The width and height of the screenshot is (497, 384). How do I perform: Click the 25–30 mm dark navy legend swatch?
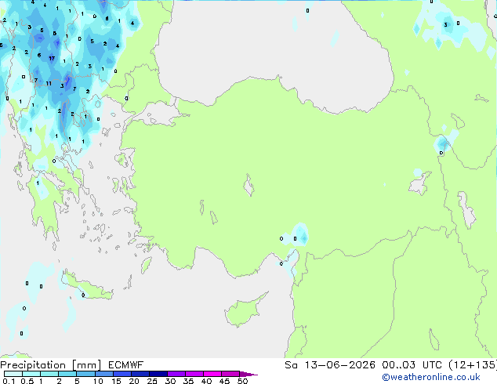(158, 374)
